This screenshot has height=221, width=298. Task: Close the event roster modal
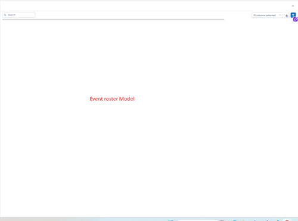click(x=293, y=6)
